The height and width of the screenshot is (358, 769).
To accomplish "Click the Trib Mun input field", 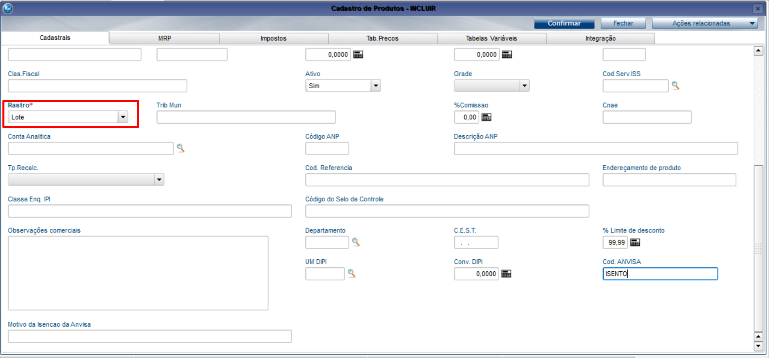I will (246, 117).
